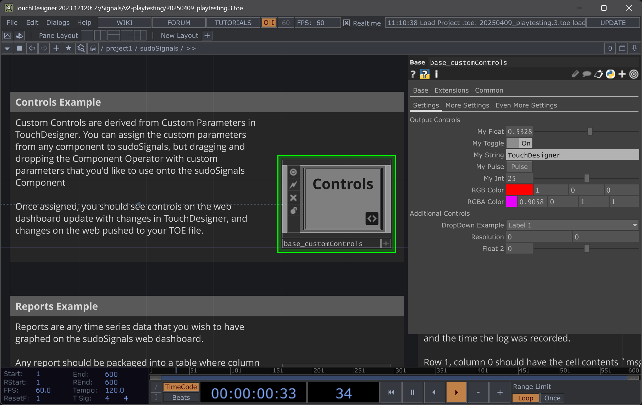
Task: Click the pane down-arrow icon at top right
Action: pos(635,48)
